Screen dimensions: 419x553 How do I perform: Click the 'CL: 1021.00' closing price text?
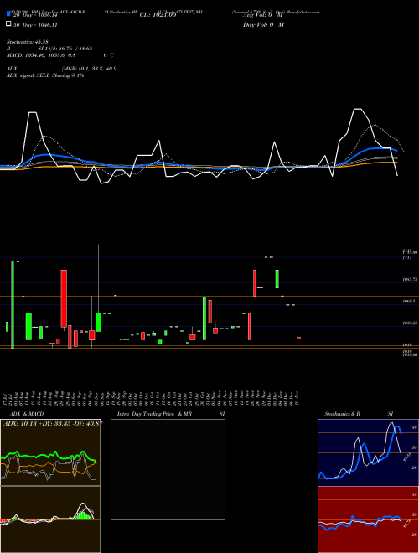coord(158,15)
